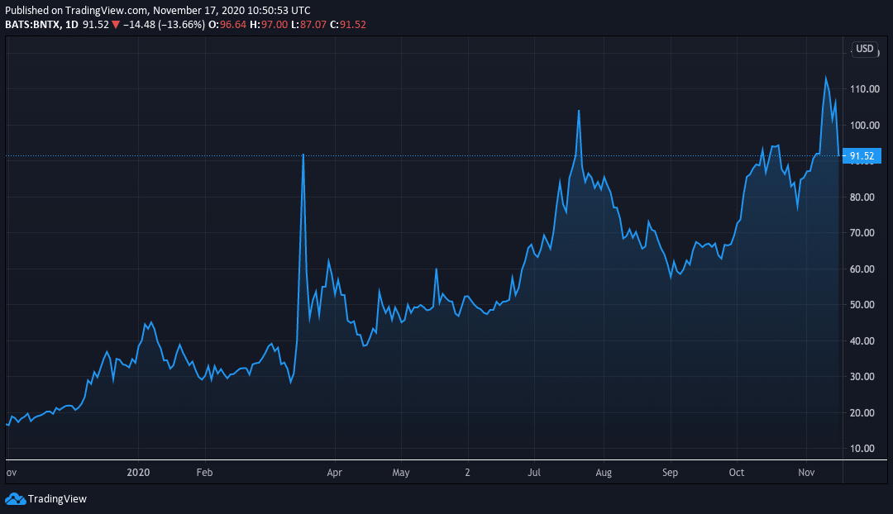Click the Feb label on the time axis
Image resolution: width=893 pixels, height=514 pixels.
click(x=204, y=473)
